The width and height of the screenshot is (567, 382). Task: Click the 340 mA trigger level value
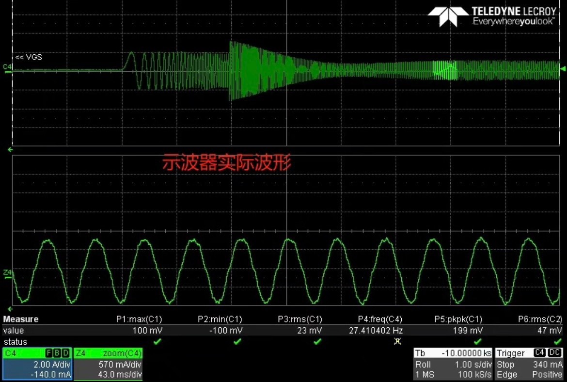[548, 364]
